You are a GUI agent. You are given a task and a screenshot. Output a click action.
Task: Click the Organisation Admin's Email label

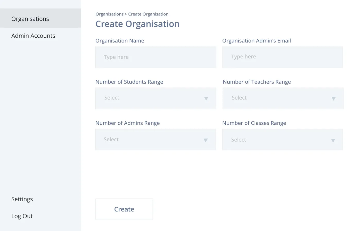[x=257, y=40]
